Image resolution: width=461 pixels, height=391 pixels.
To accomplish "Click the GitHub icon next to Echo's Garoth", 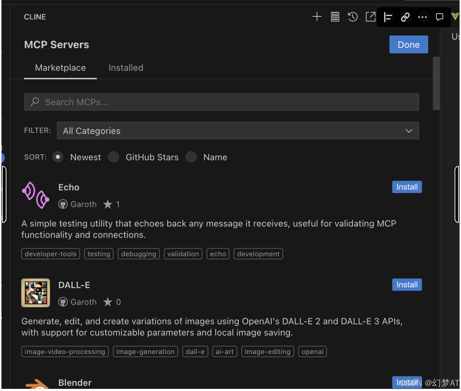I will tap(63, 204).
